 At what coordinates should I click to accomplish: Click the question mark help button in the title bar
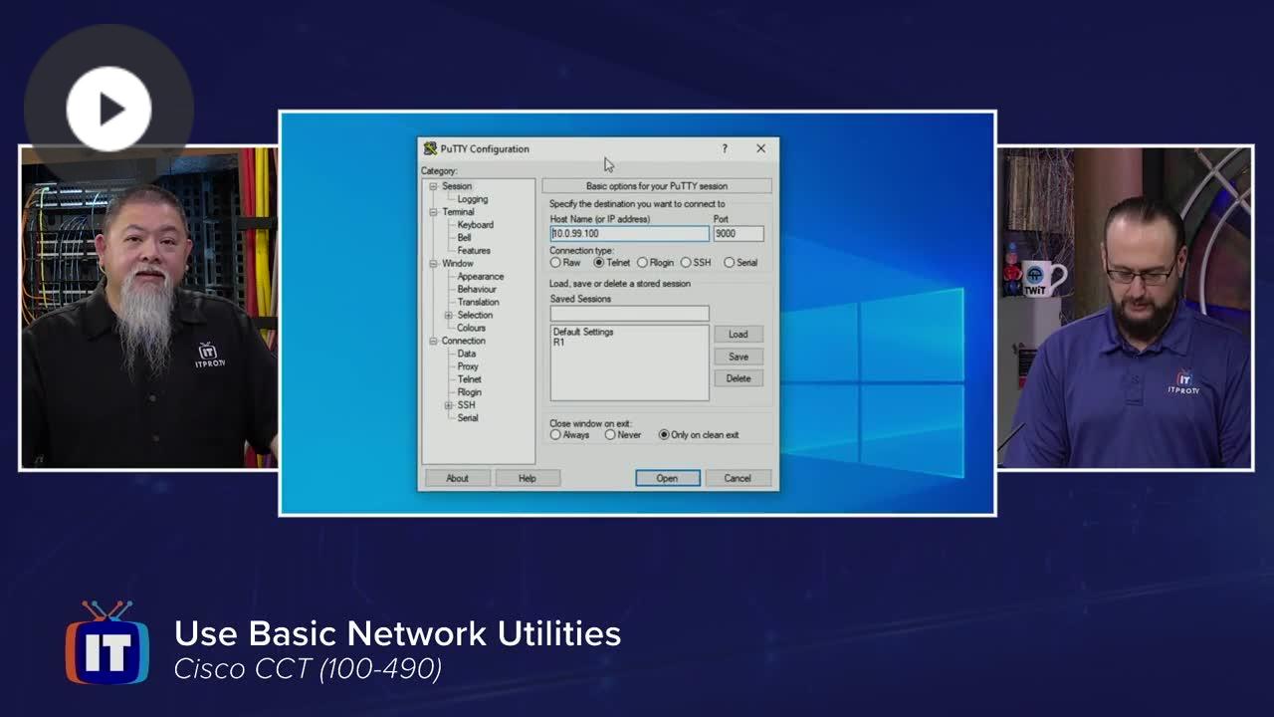pyautogui.click(x=725, y=148)
